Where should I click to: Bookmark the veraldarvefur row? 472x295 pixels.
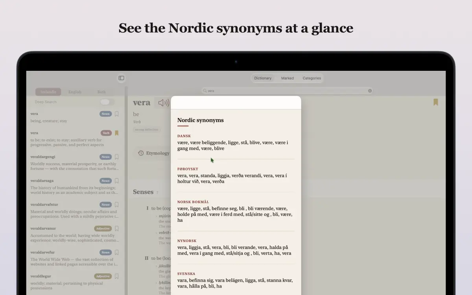coord(116,253)
